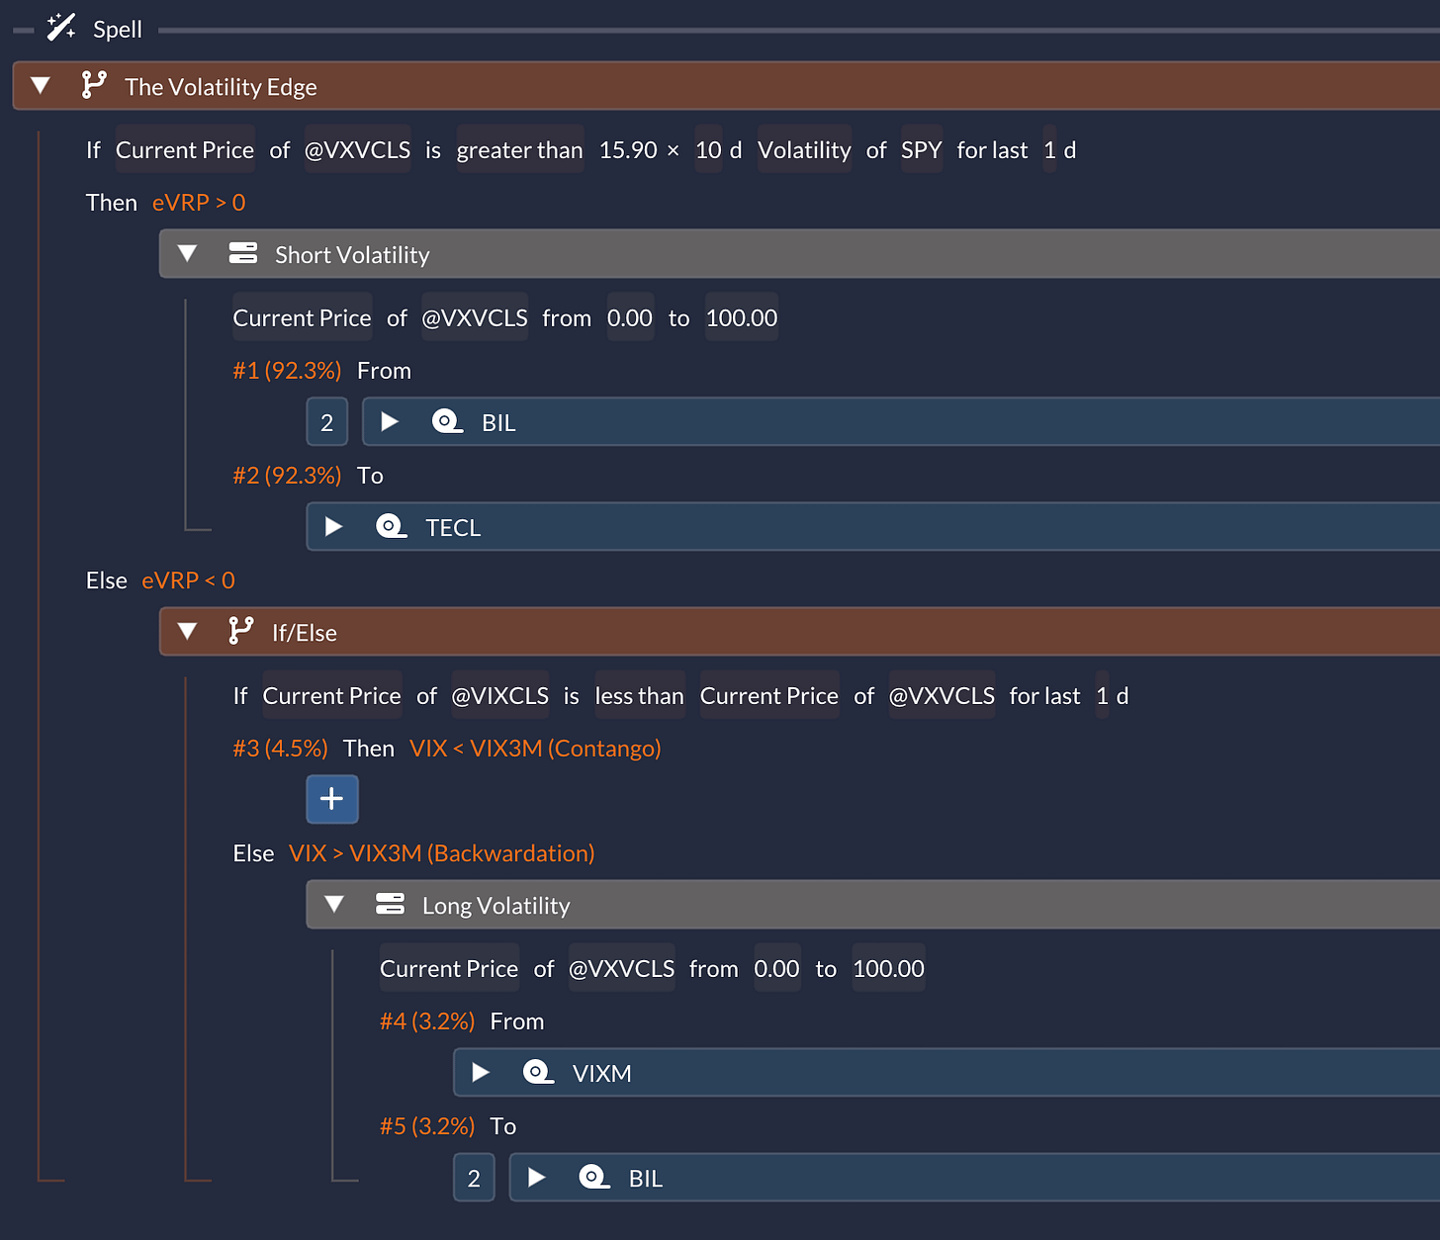This screenshot has height=1240, width=1440.
Task: Expand the first BIL asset row
Action: [x=390, y=422]
